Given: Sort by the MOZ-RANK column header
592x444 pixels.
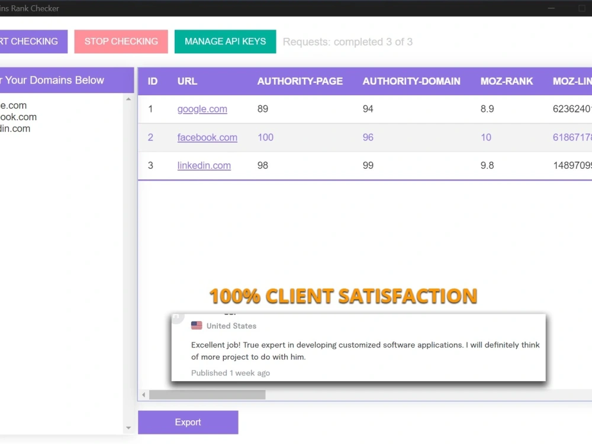Looking at the screenshot, I should [x=507, y=81].
